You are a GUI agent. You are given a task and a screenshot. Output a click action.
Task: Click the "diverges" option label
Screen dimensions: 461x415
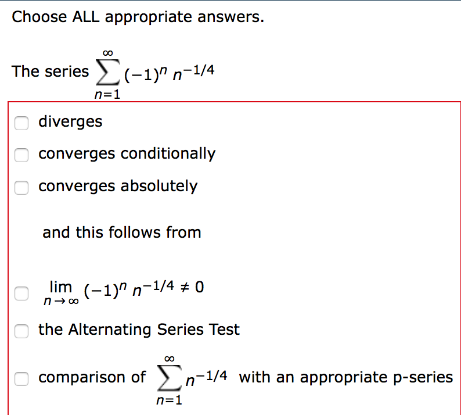pyautogui.click(x=70, y=121)
